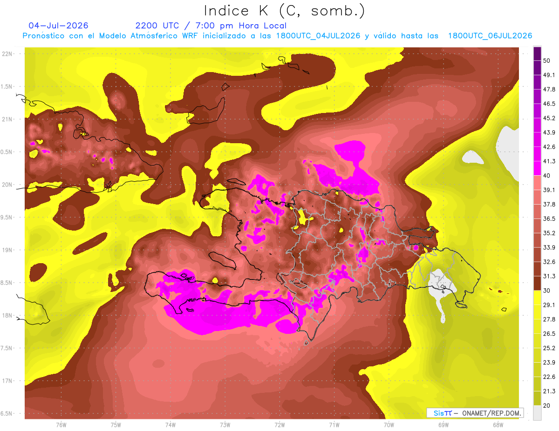The height and width of the screenshot is (431, 559).
Task: Click the legend value "35.2"
Action: pos(549,233)
